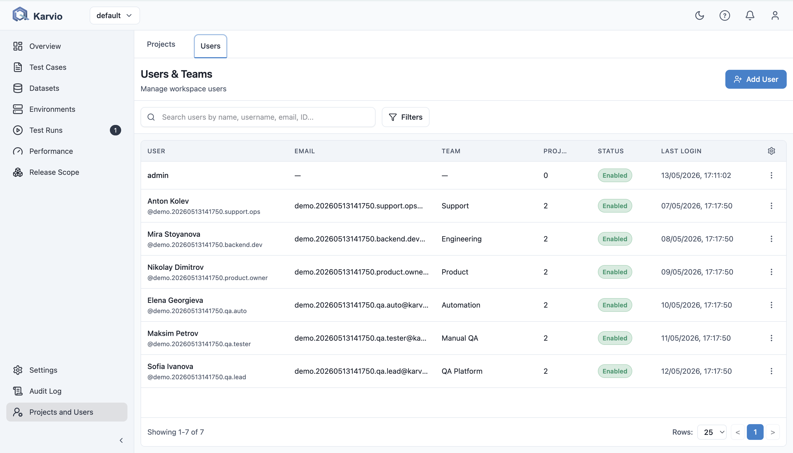The image size is (793, 453).
Task: Open Datasets in the sidebar
Action: click(67, 88)
